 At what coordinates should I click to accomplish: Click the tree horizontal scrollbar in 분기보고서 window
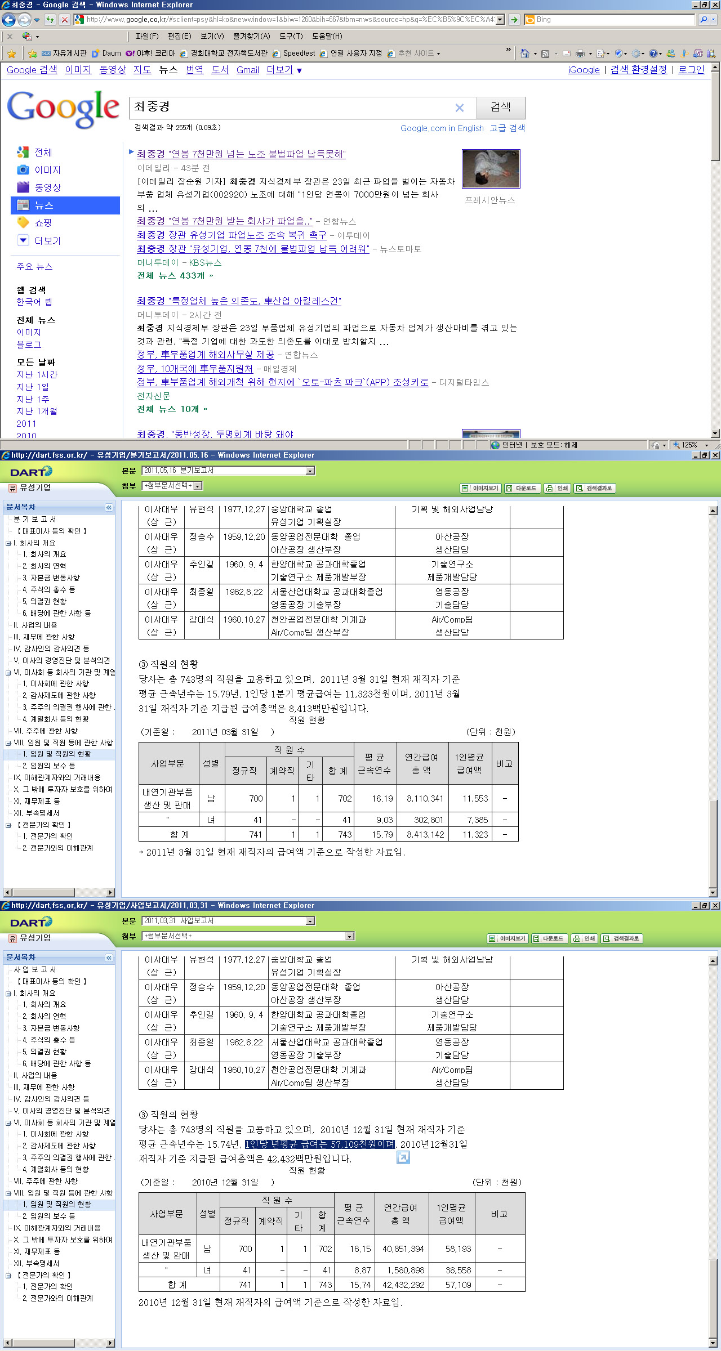(59, 893)
